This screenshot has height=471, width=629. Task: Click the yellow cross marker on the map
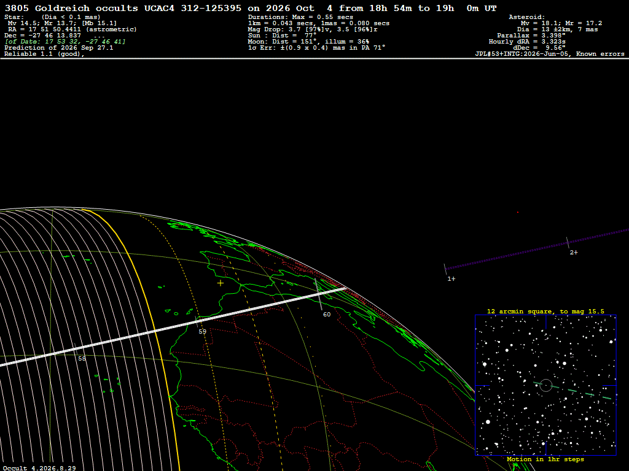221,283
